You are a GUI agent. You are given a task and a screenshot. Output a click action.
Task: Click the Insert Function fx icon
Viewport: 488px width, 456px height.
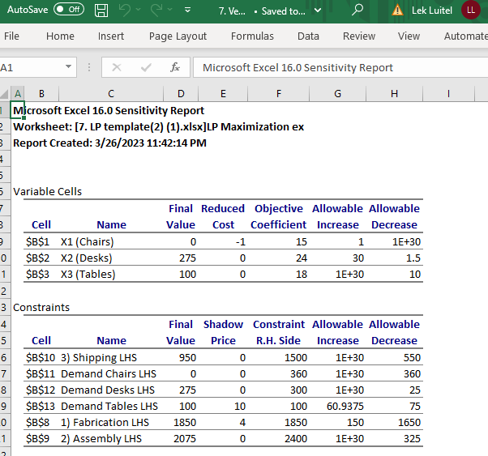[174, 68]
